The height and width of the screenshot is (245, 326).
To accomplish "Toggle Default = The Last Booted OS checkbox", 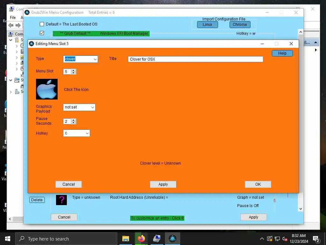I will (x=42, y=24).
